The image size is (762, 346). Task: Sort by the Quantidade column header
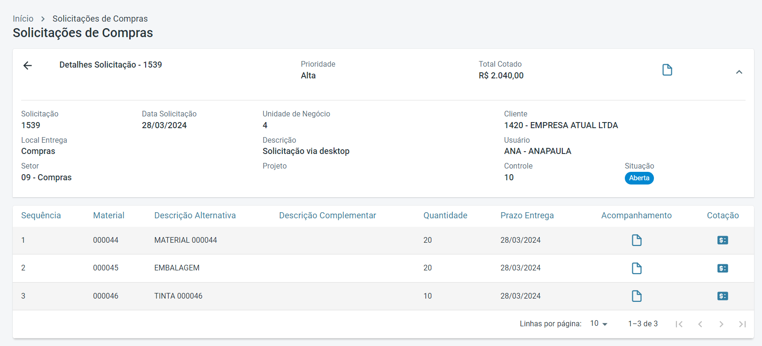(x=445, y=215)
